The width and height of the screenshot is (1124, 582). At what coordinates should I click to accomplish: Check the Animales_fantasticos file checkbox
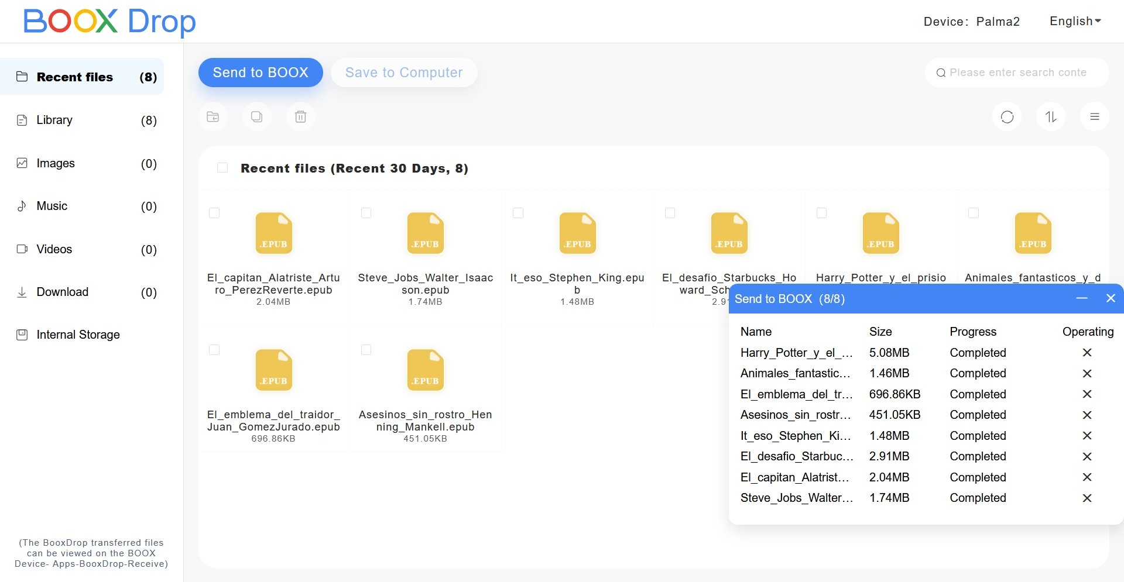click(x=974, y=213)
